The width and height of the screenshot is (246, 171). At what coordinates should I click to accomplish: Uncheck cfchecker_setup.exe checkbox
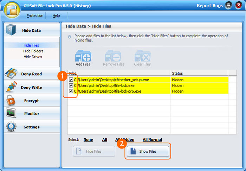(x=71, y=80)
